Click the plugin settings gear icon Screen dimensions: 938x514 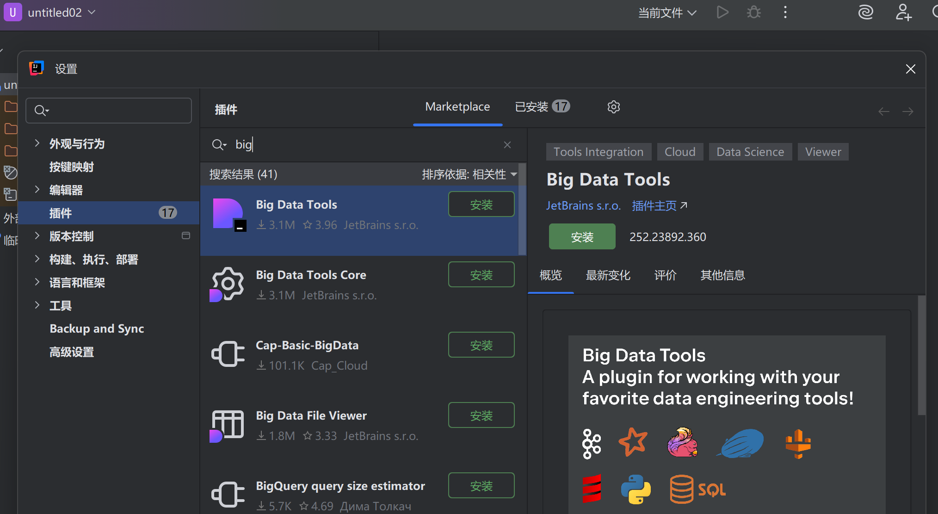tap(613, 107)
